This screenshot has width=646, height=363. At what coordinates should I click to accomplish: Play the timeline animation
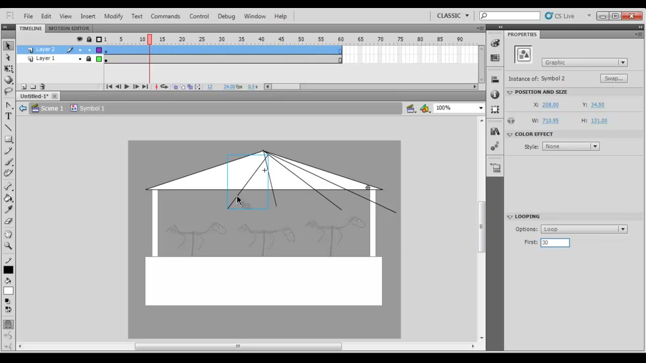pos(126,87)
